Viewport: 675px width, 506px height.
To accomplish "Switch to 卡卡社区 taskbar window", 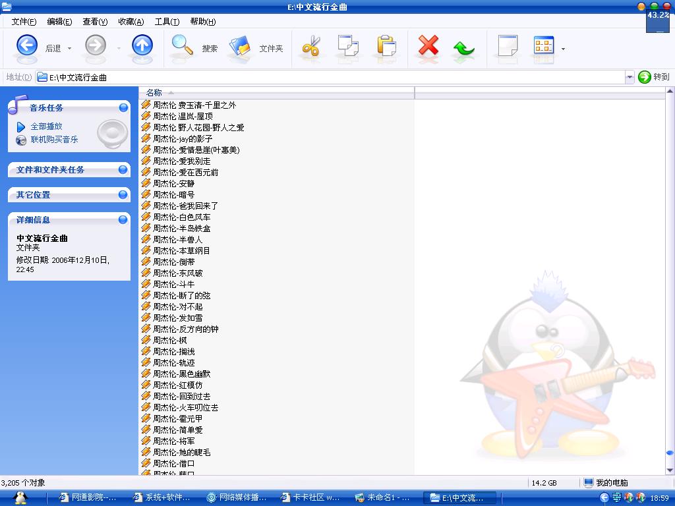I will tap(309, 498).
